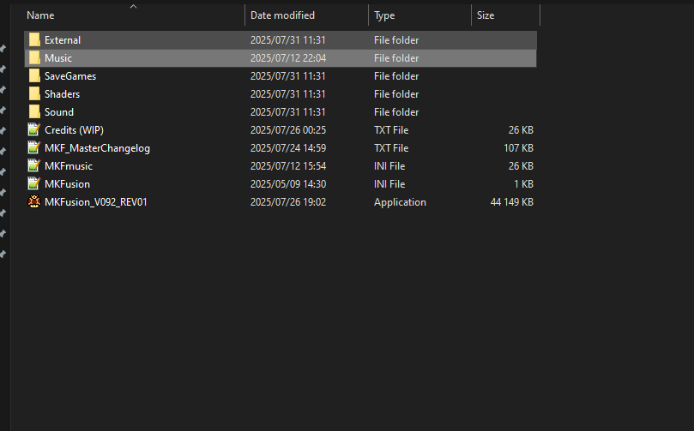Sort files by Name column header
The width and height of the screenshot is (694, 431).
tap(41, 15)
